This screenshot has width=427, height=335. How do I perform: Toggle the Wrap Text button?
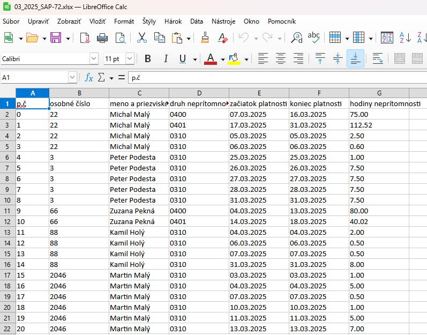click(x=377, y=59)
